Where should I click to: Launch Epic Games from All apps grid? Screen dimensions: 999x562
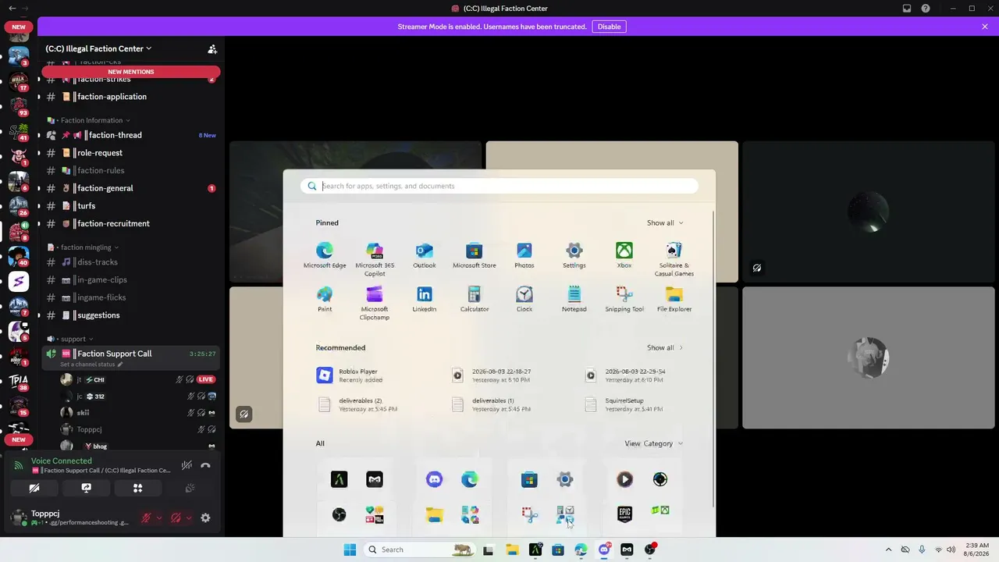624,514
